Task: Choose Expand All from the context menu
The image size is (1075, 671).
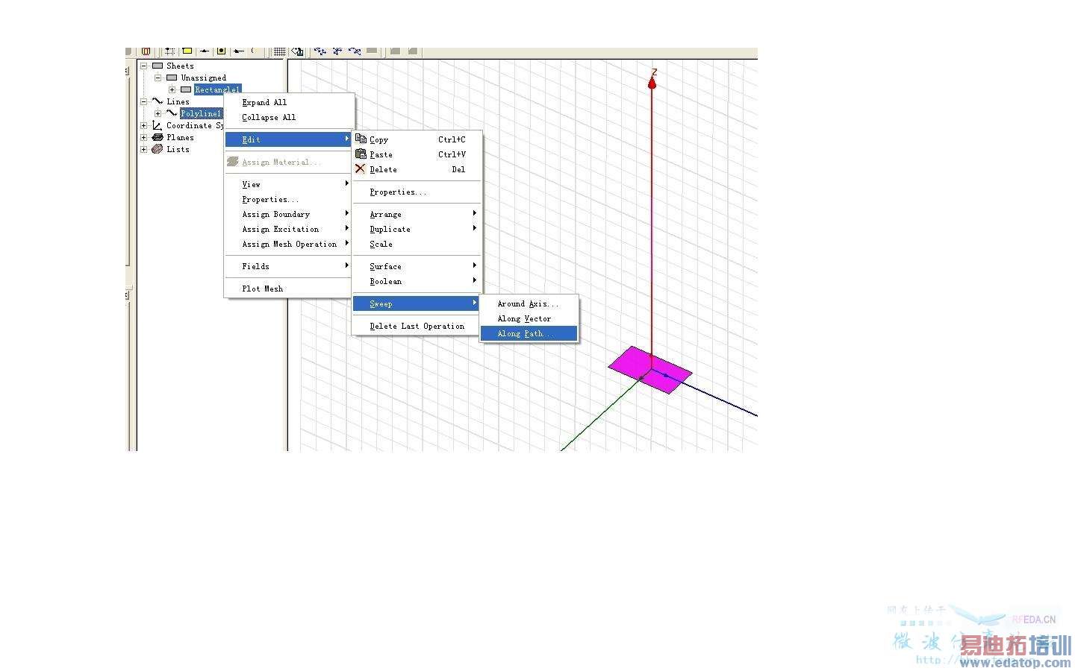Action: point(289,102)
